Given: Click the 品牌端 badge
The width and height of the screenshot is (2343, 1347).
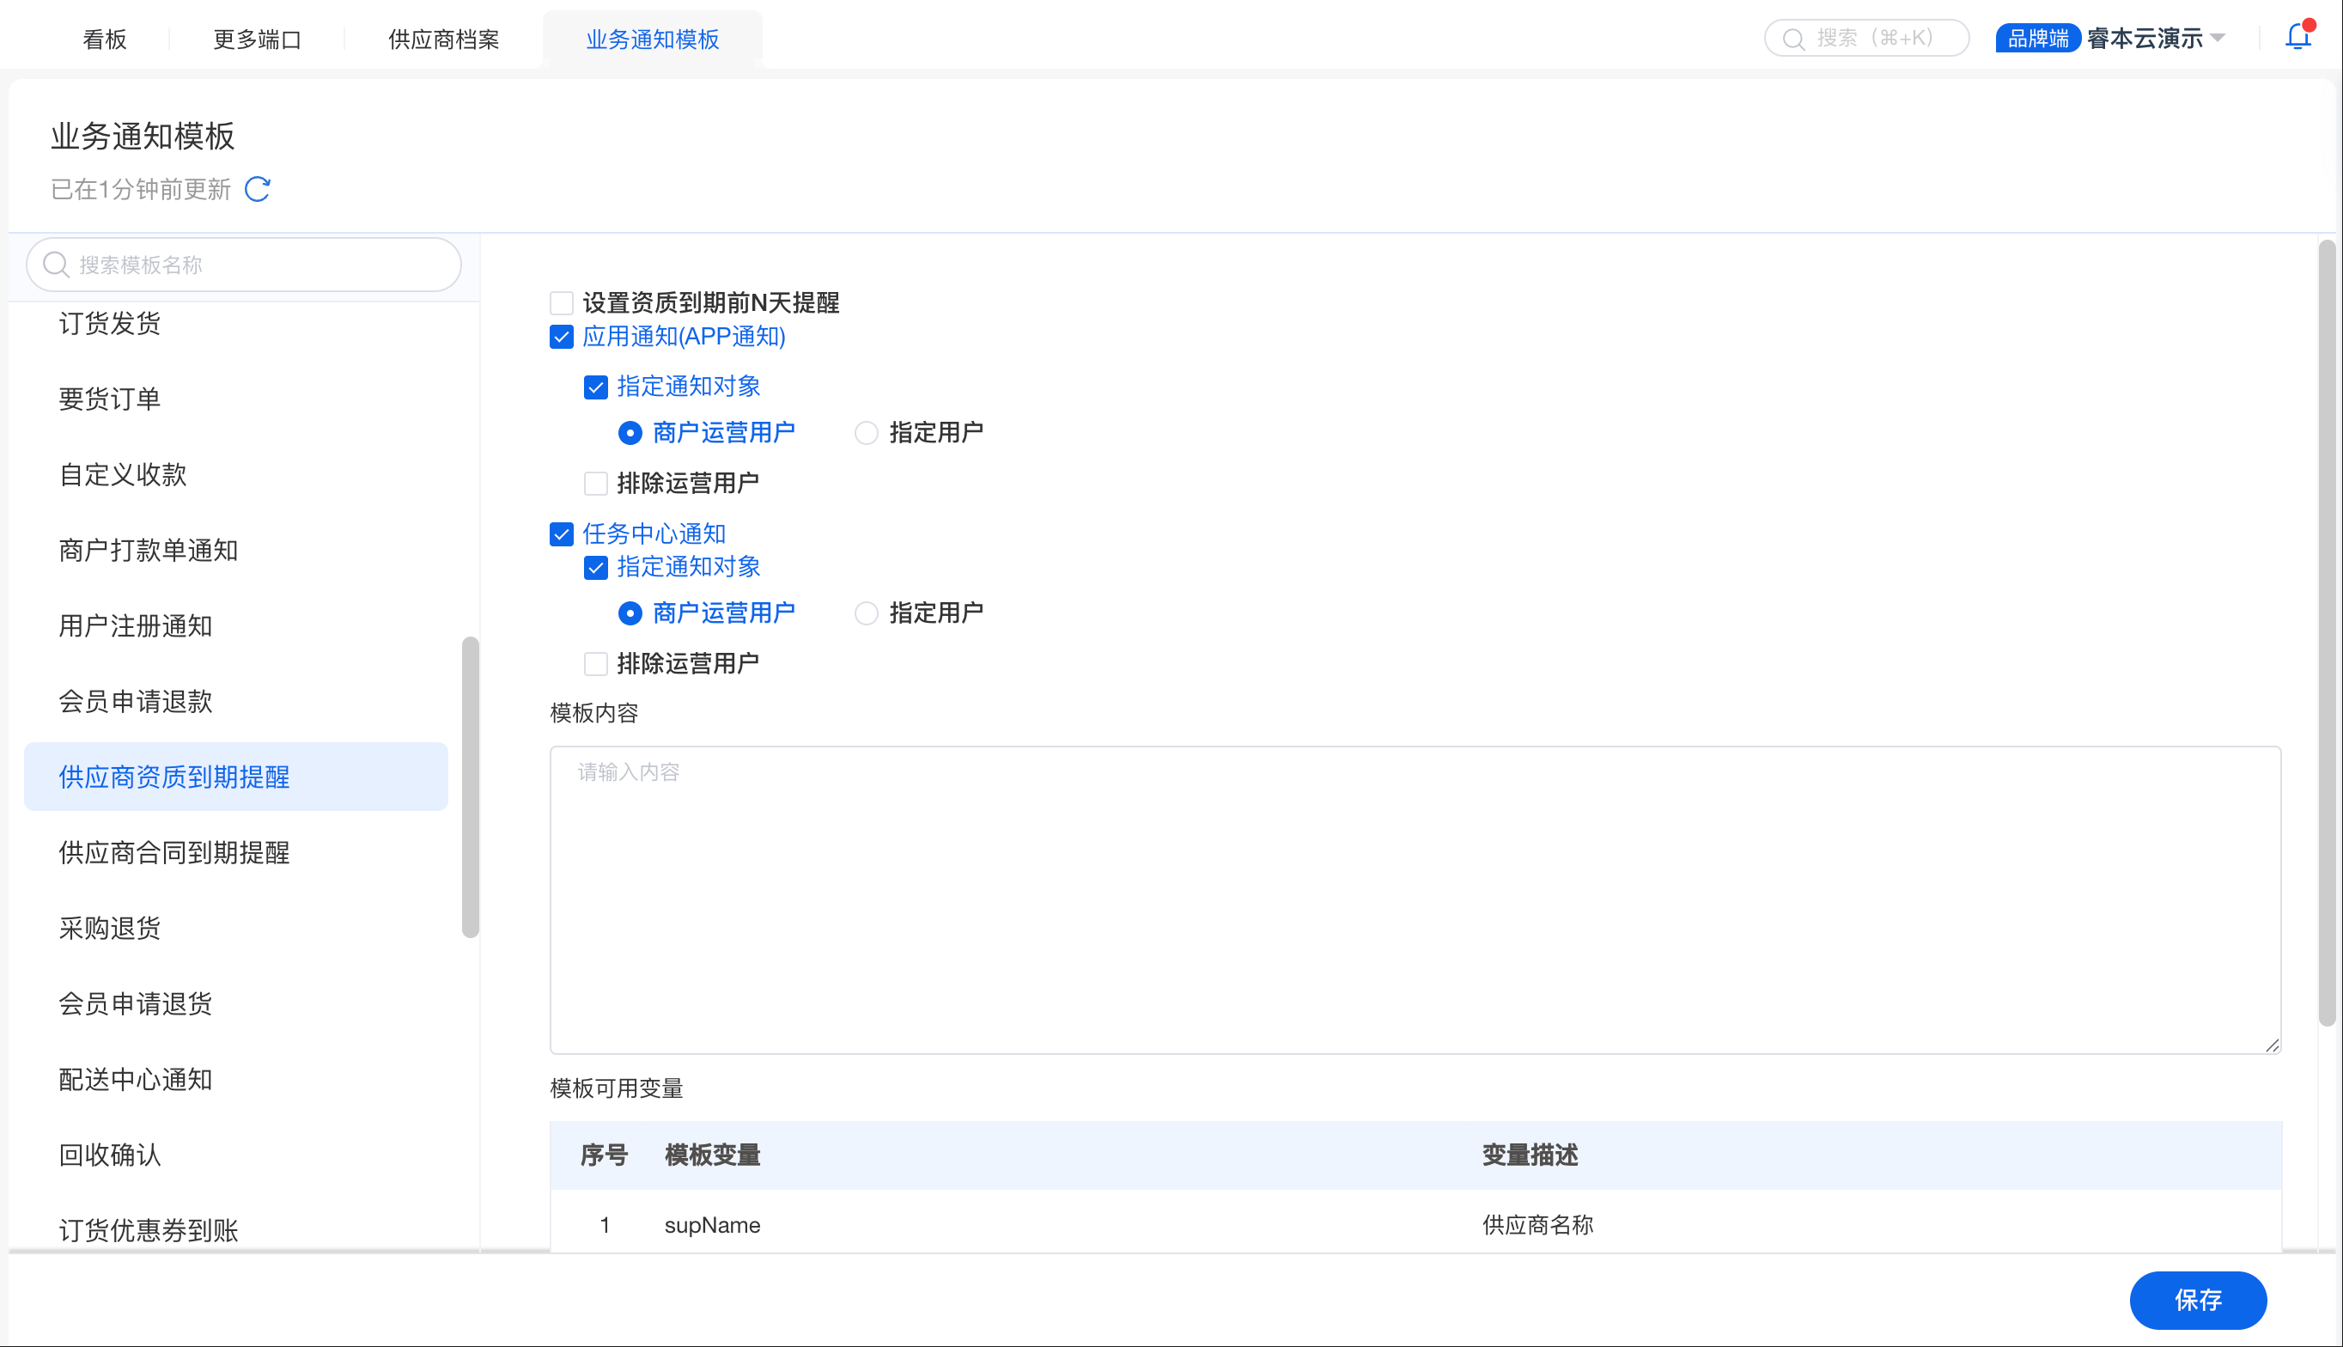Looking at the screenshot, I should pos(2037,39).
